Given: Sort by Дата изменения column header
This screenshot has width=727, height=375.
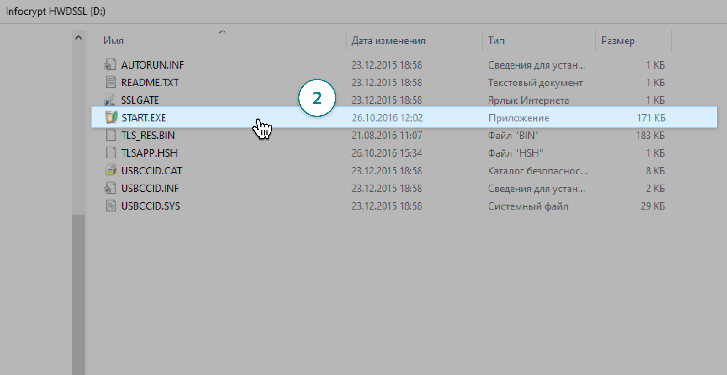Looking at the screenshot, I should coord(388,41).
